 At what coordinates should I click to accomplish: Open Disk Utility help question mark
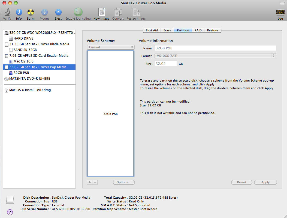click(x=10, y=212)
